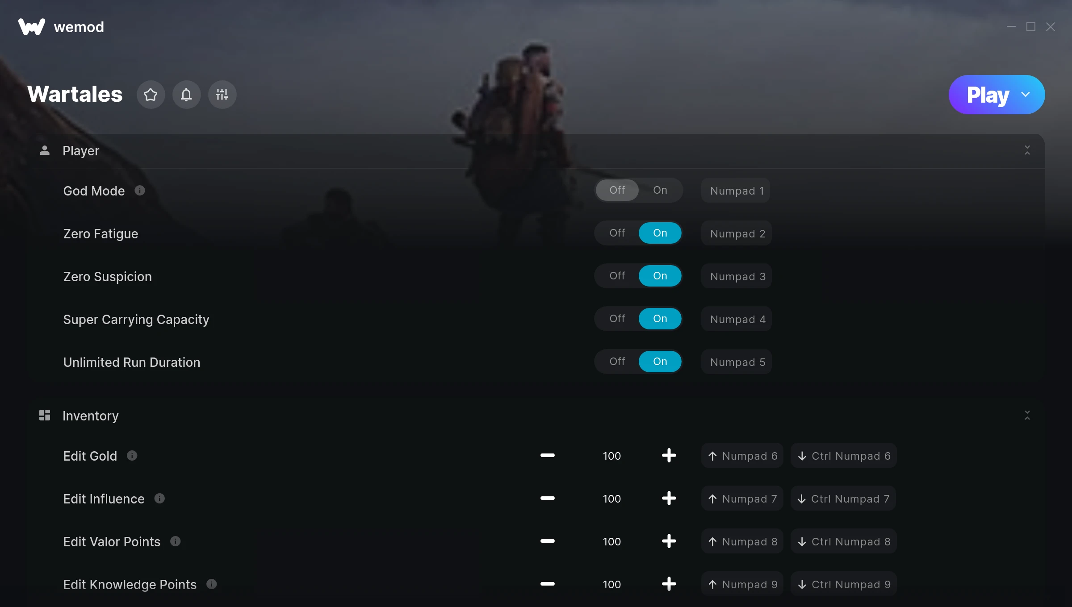The height and width of the screenshot is (607, 1072).
Task: Open the sliders settings icon next to Wartales
Action: tap(222, 95)
